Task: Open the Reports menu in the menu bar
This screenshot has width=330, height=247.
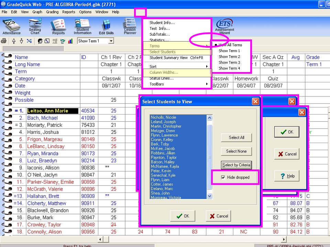Action: [69, 12]
